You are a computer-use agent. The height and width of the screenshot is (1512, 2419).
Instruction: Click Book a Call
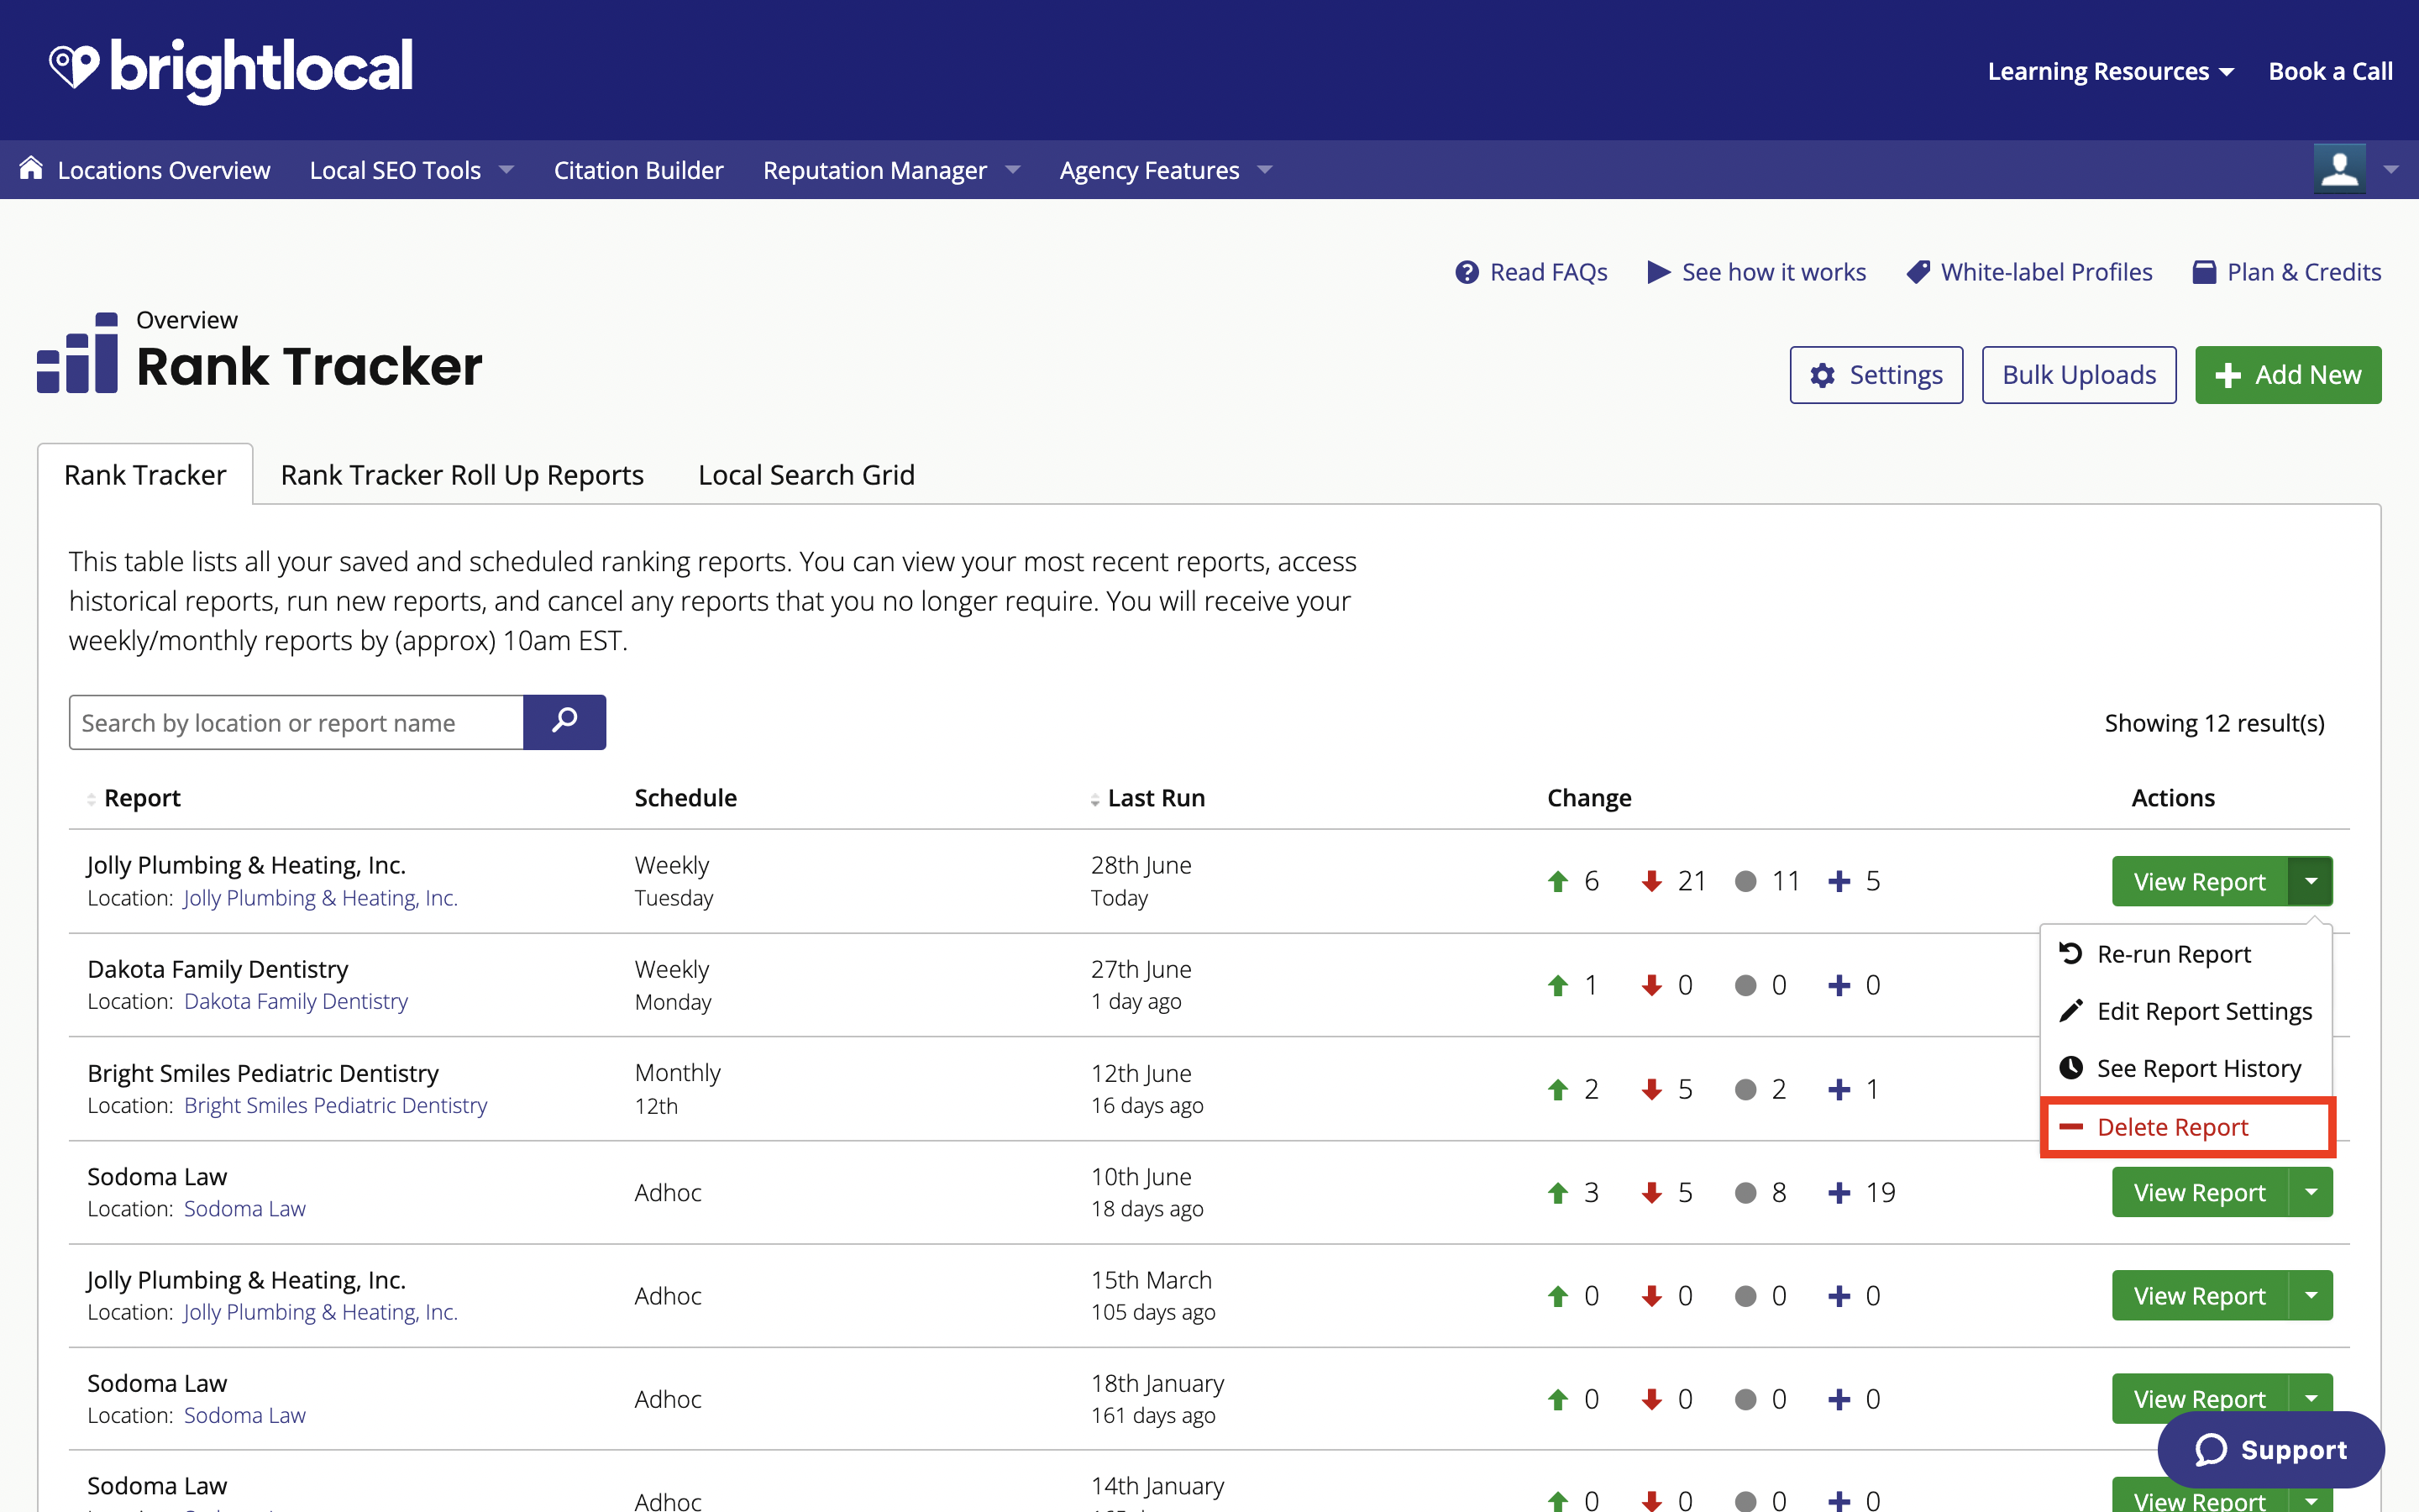pos(2330,71)
